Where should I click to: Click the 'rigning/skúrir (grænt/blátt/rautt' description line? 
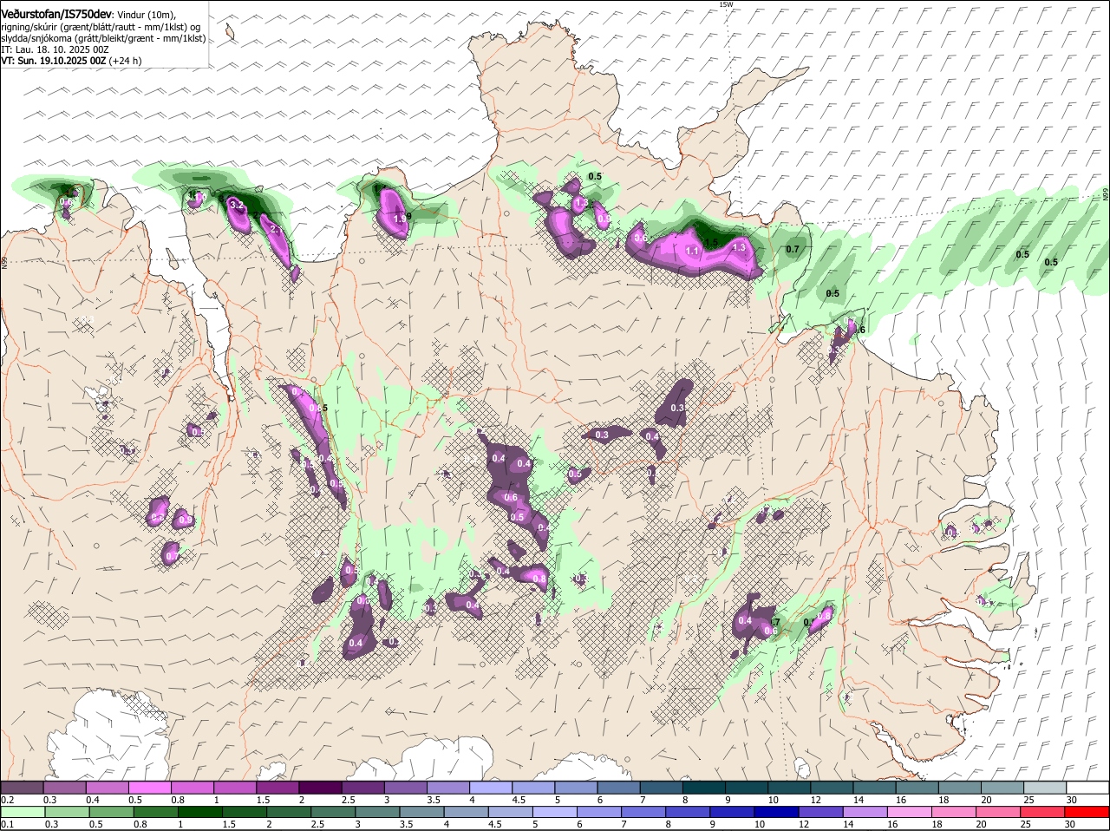(102, 27)
